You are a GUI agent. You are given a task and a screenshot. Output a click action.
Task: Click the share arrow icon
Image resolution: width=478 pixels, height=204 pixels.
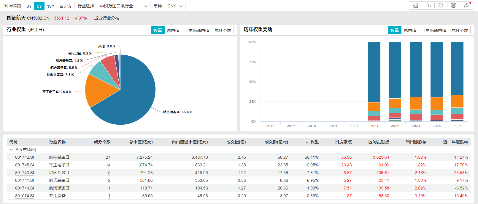(x=466, y=6)
